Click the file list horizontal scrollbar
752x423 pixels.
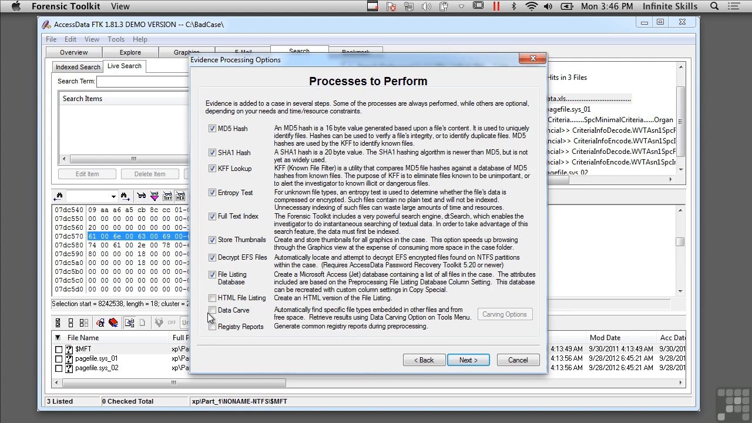174,383
